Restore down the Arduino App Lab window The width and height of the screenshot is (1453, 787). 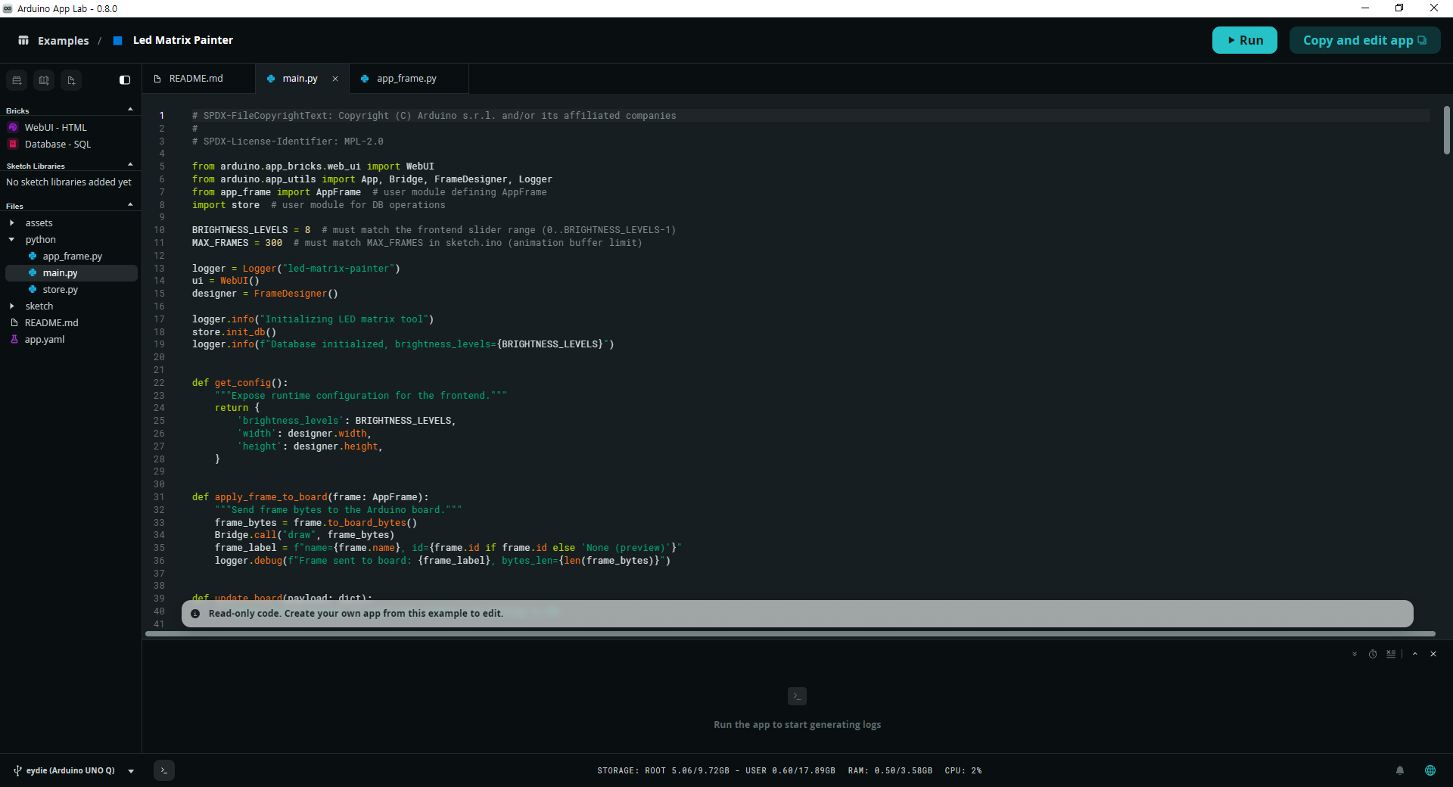point(1399,8)
